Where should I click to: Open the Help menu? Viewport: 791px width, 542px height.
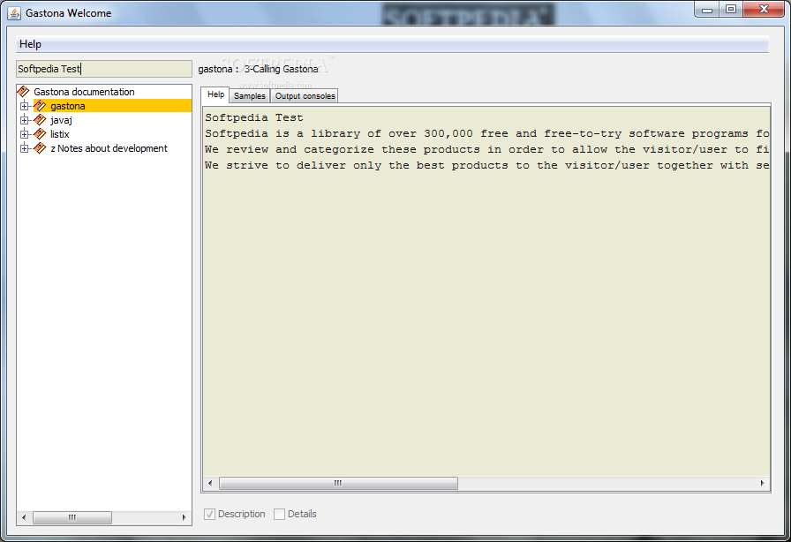(30, 44)
